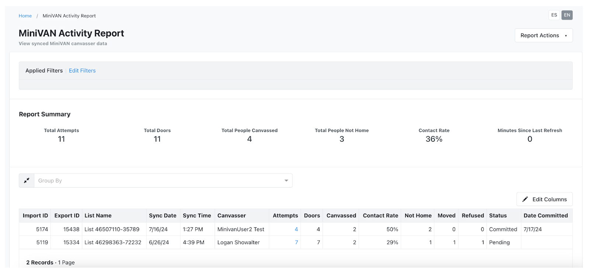Image resolution: width=590 pixels, height=274 pixels.
Task: Click the Edit Columns button
Action: click(x=544, y=199)
